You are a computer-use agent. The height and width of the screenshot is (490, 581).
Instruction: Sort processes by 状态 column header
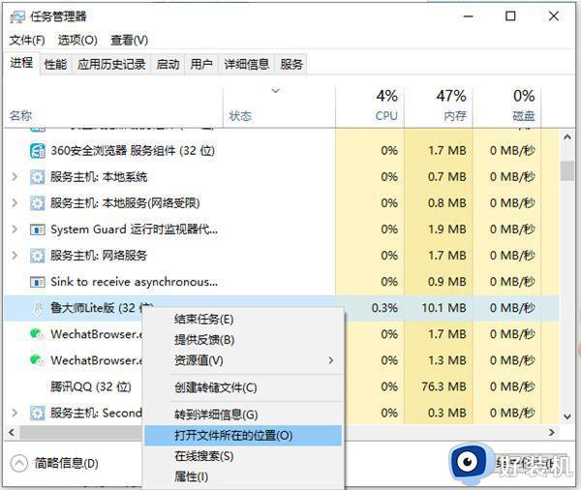[280, 107]
